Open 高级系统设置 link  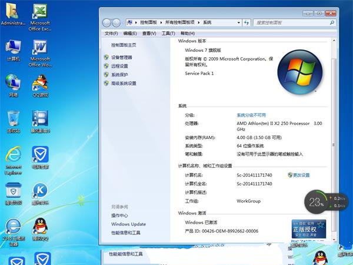pos(124,84)
